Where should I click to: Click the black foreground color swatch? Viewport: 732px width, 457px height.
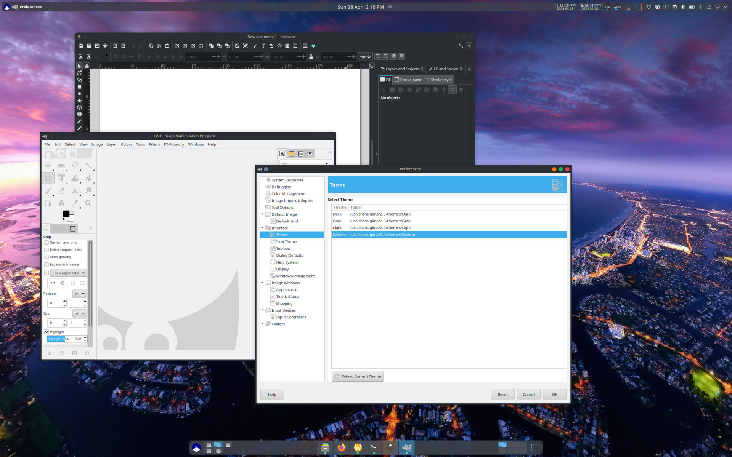point(66,214)
